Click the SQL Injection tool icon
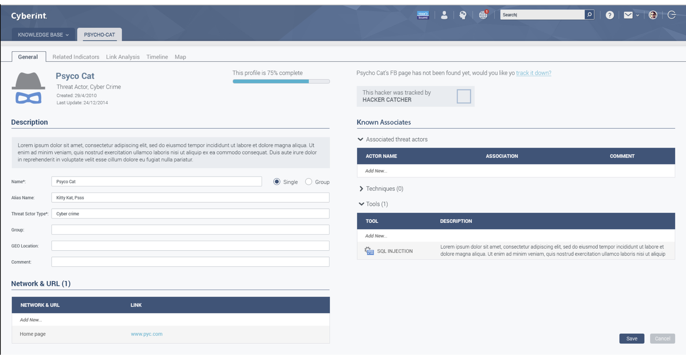 (369, 251)
